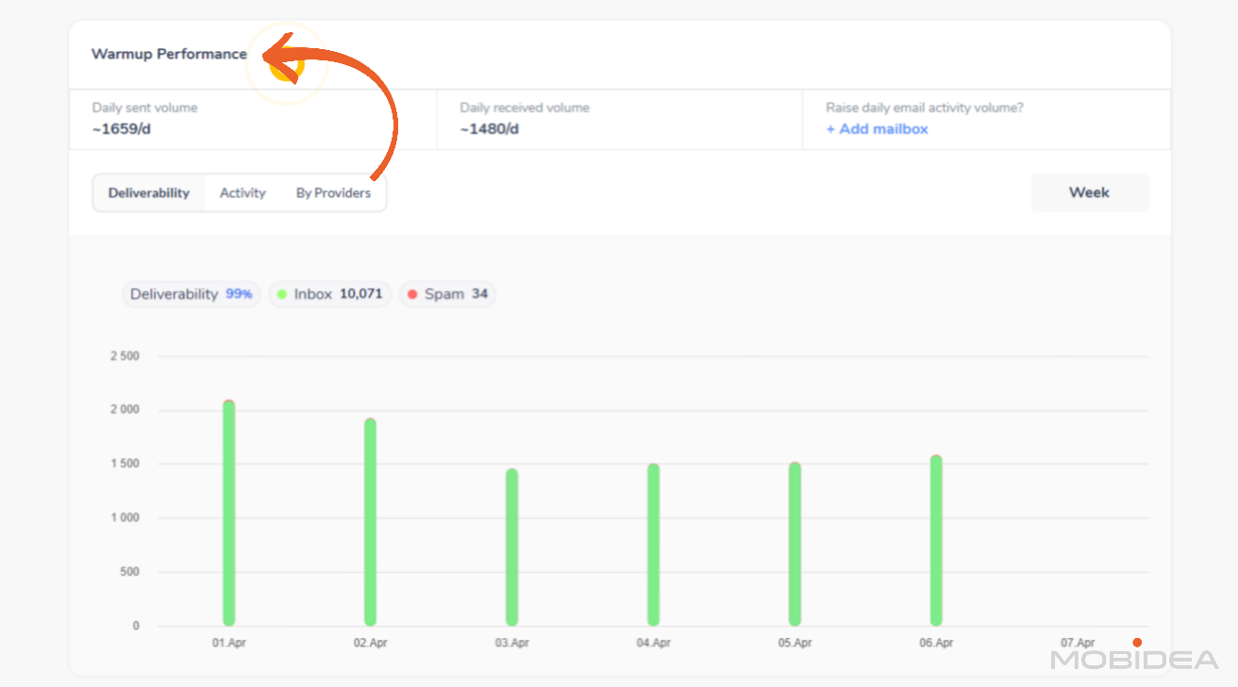The width and height of the screenshot is (1238, 687).
Task: Click the + Add mailbox link
Action: [877, 129]
